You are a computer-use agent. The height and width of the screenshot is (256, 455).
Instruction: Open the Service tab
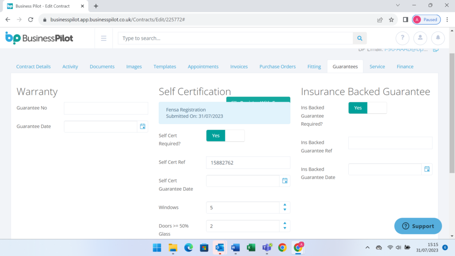pos(377,67)
